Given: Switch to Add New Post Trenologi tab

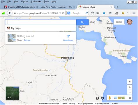Looking at the screenshot, I should (56, 7).
